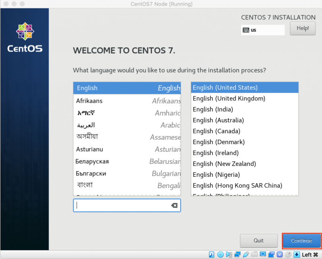Select English (Nigeria) locale
The image size is (322, 259).
245,175
